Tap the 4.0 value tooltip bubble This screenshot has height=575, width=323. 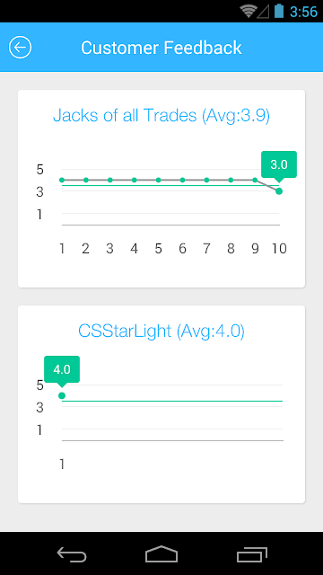pos(62,370)
